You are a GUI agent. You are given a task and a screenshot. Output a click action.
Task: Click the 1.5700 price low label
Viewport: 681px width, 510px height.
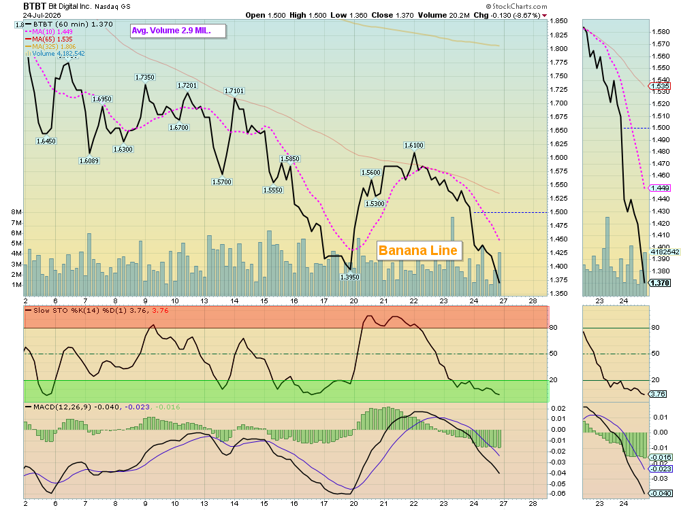(x=221, y=182)
